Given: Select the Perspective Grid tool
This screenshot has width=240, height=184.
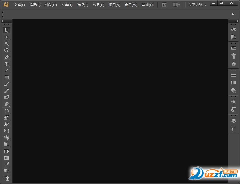Looking at the screenshot, I should tap(7, 144).
